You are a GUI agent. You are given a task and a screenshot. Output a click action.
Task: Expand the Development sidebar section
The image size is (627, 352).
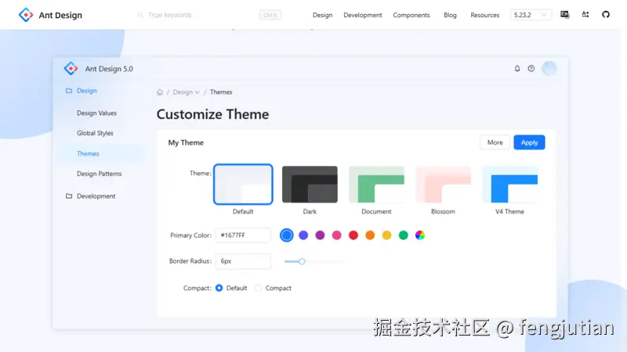(96, 196)
